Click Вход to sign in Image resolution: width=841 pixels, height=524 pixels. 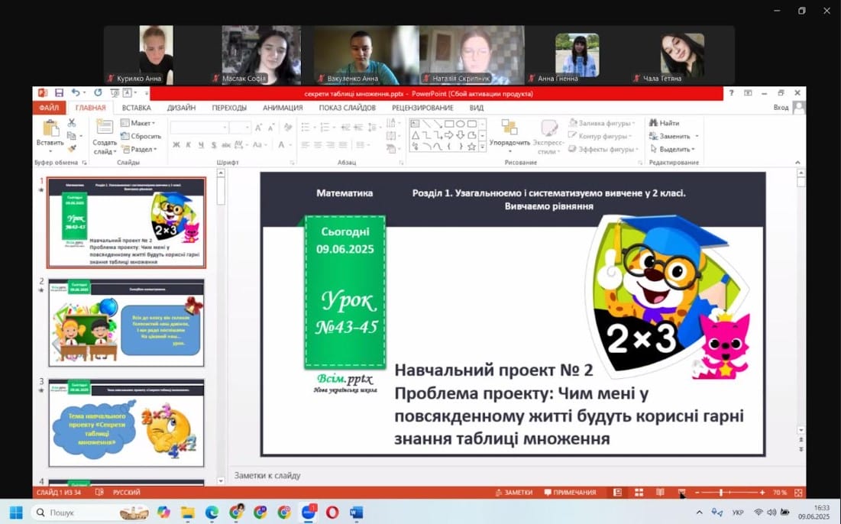pyautogui.click(x=781, y=108)
